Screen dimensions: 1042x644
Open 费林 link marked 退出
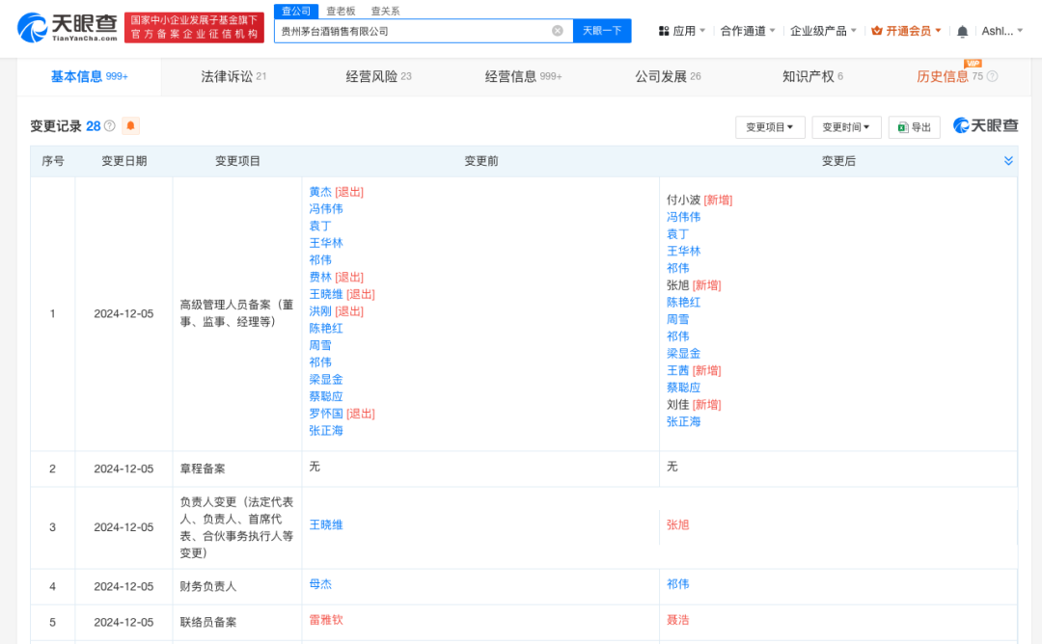pyautogui.click(x=320, y=277)
